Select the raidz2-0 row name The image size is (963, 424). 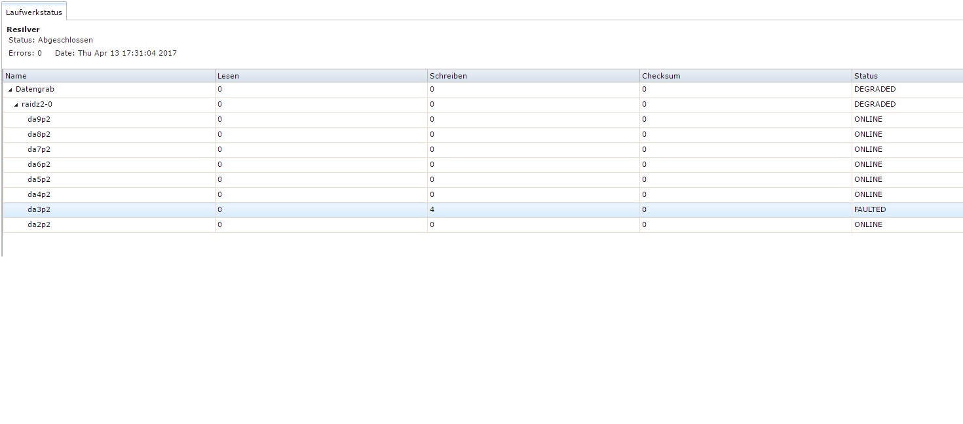(37, 104)
